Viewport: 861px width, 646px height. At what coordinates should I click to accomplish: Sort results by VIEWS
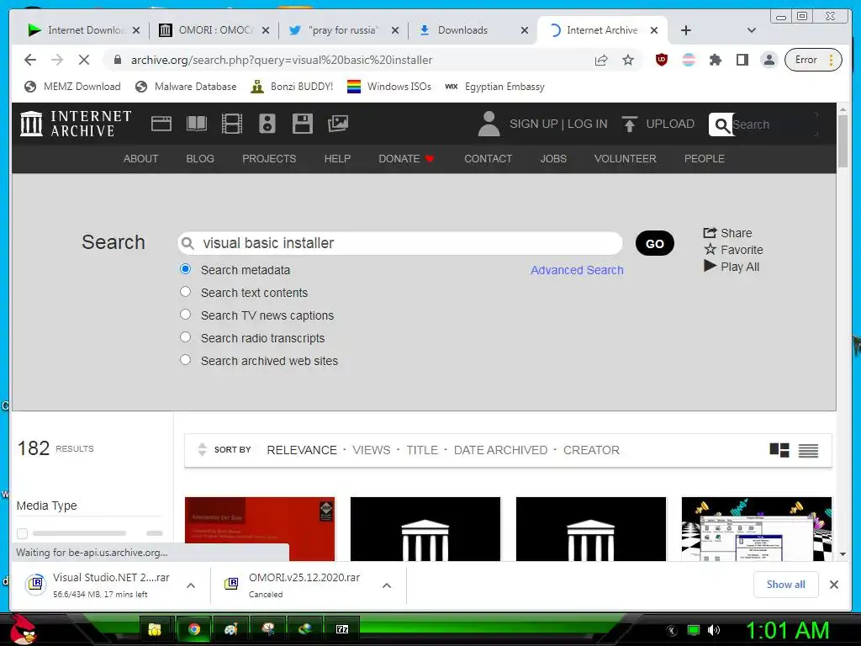pos(371,451)
